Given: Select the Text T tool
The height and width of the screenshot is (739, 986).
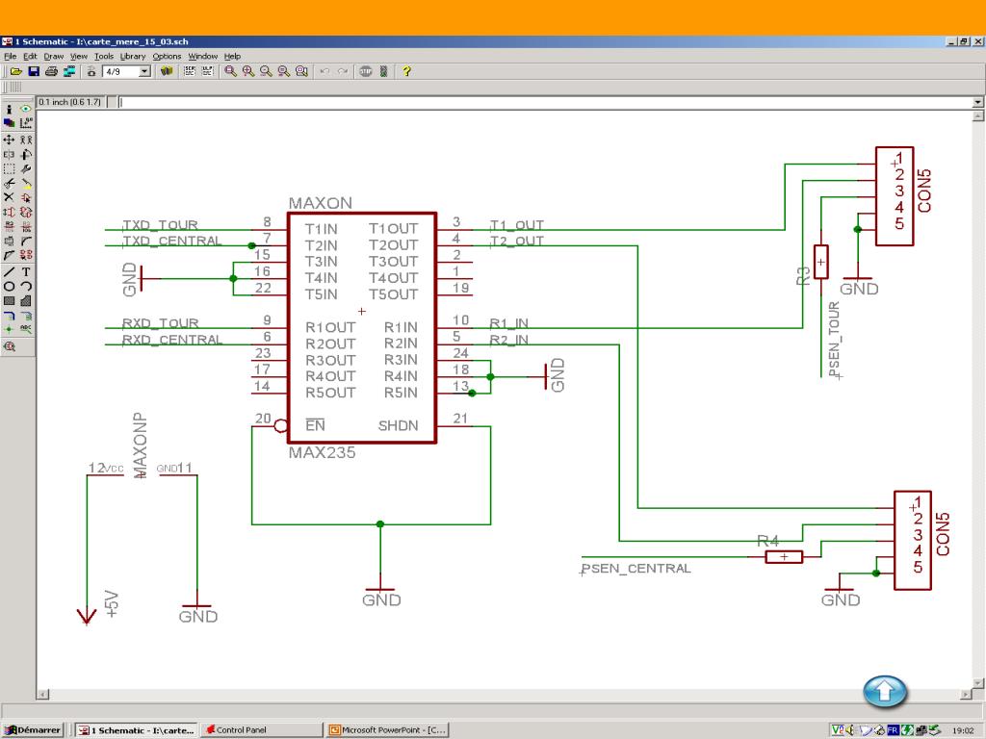Looking at the screenshot, I should coord(26,272).
